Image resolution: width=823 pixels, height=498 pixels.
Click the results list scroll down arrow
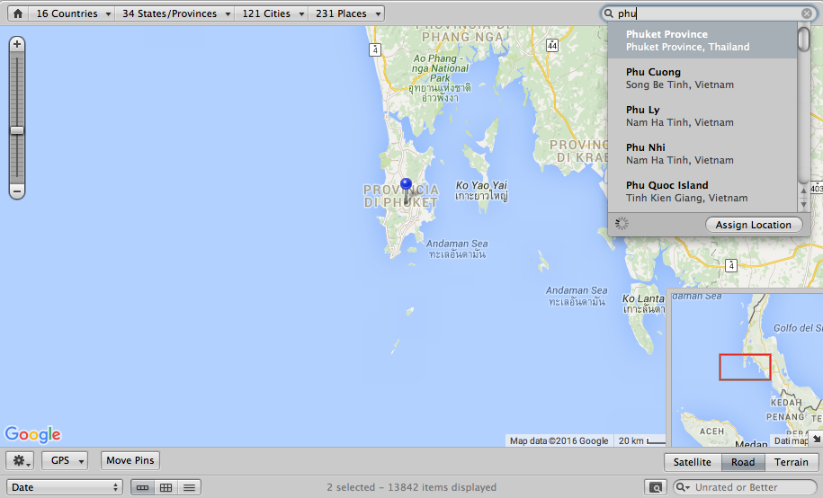pyautogui.click(x=803, y=205)
